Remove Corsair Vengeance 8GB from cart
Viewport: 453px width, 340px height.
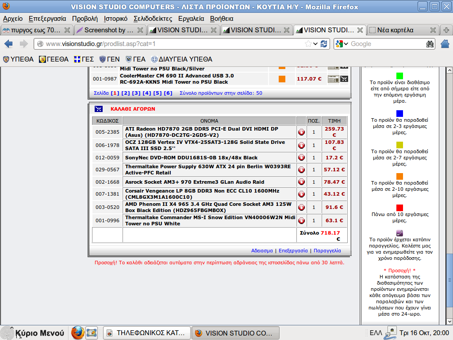tap(301, 194)
